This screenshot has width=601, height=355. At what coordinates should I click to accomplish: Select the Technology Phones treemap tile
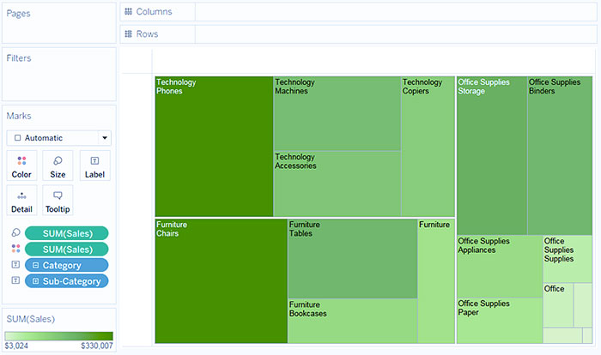tap(215, 147)
